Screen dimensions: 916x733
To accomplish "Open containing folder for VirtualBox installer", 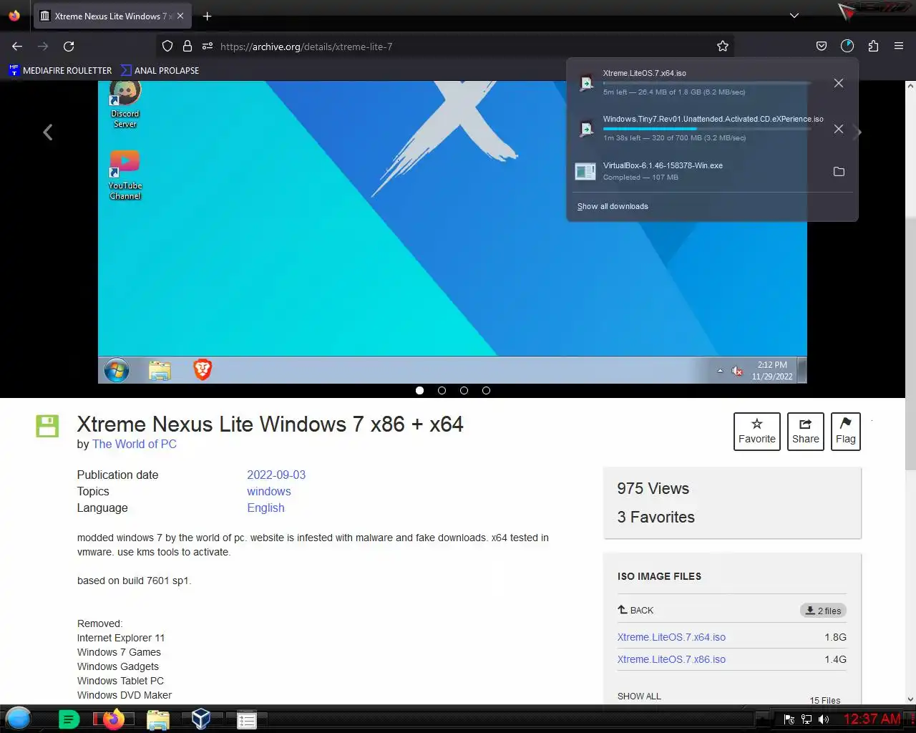I will click(839, 172).
